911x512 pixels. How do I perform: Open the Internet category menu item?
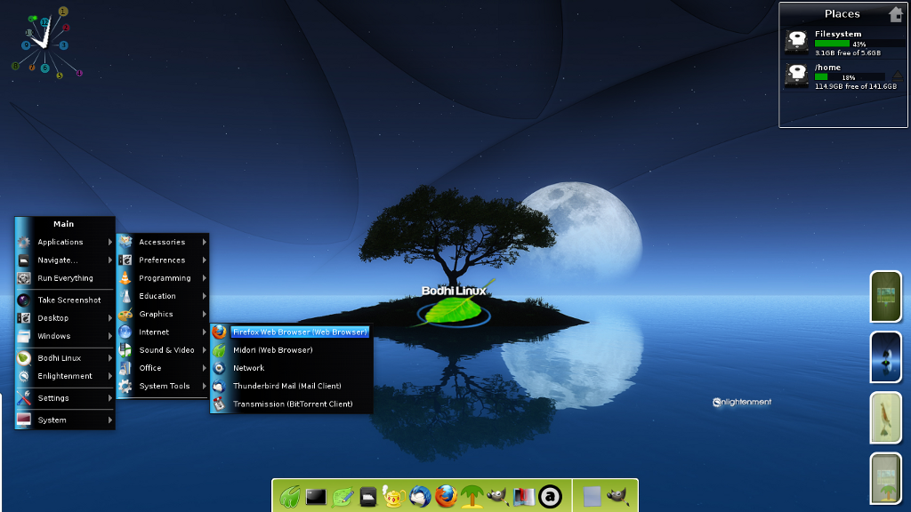coord(163,332)
